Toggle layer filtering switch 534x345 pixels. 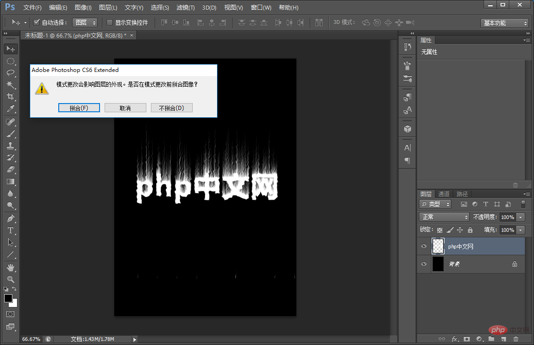pyautogui.click(x=523, y=204)
